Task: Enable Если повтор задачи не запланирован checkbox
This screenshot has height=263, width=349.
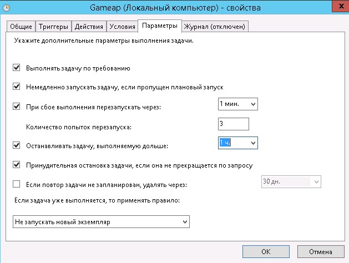Action: [x=16, y=184]
